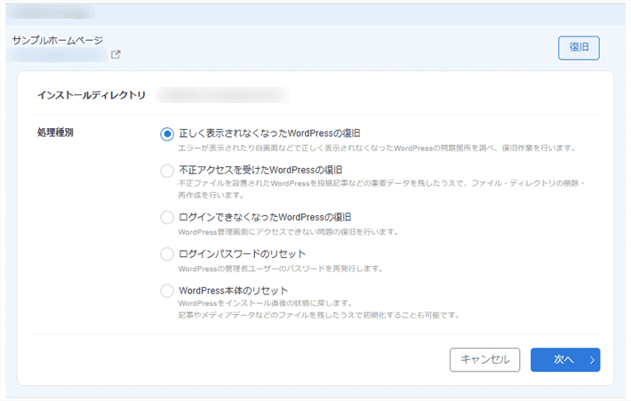Pick WordPress本体のリセット radio option
This screenshot has width=631, height=401.
[x=167, y=291]
